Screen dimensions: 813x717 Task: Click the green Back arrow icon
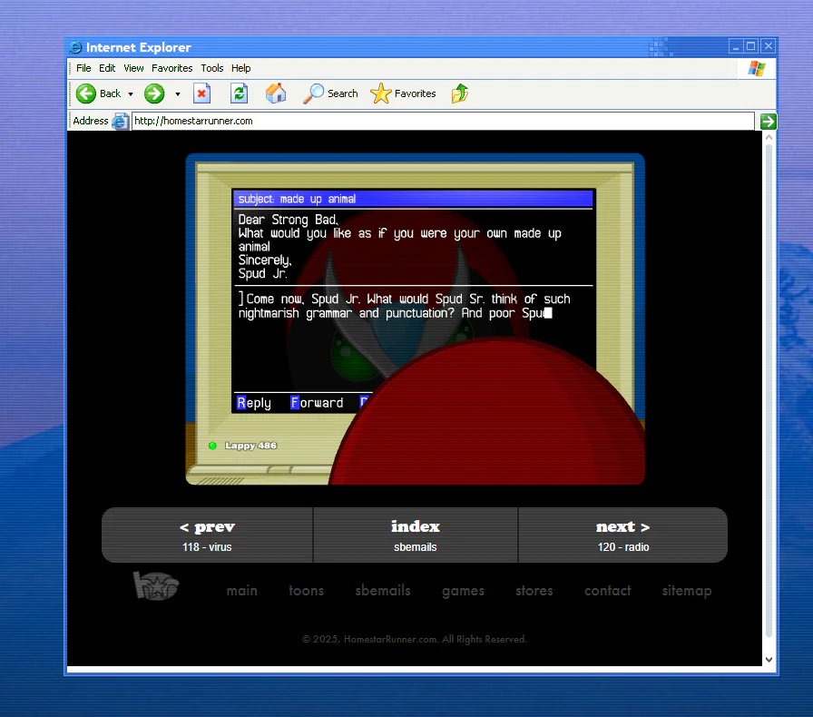[86, 93]
